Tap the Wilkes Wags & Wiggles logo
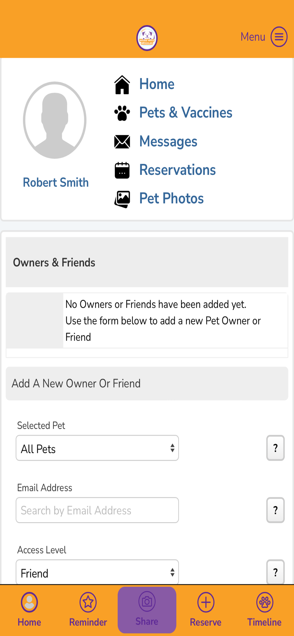Viewport: 294px width, 636px height. click(147, 38)
